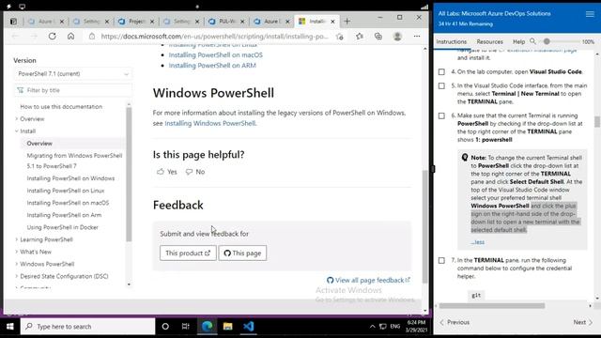This screenshot has width=601, height=338.
Task: Open the browser Favorites star icon
Action: coord(359,36)
